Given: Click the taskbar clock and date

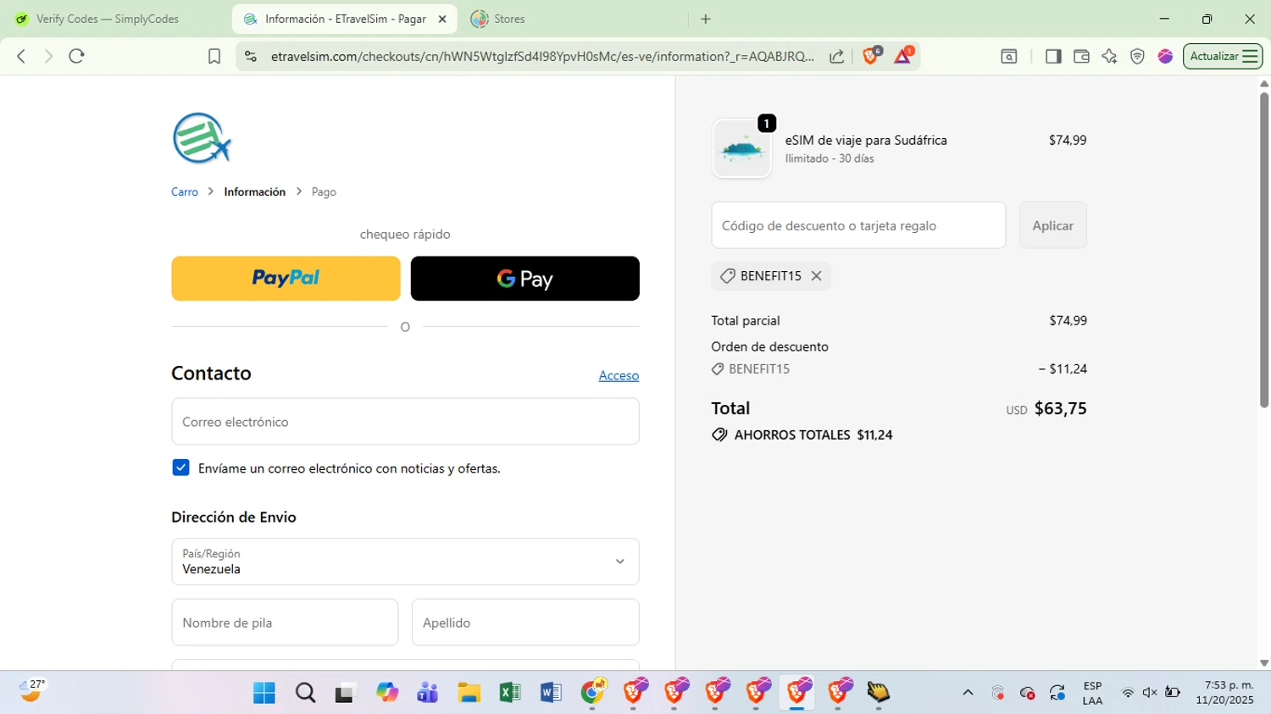Looking at the screenshot, I should tap(1225, 693).
